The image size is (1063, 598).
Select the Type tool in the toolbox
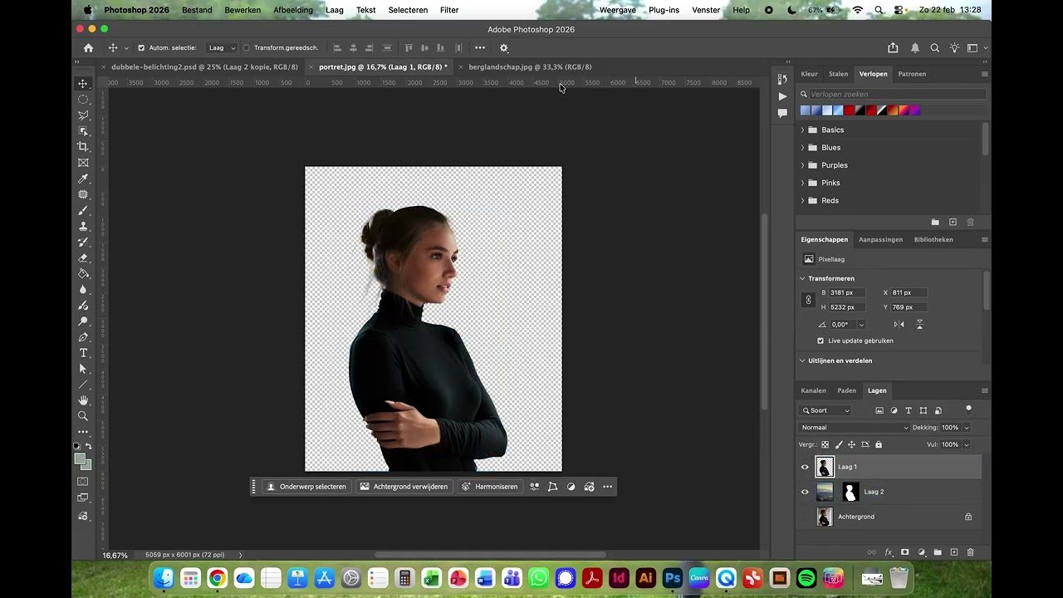point(83,353)
